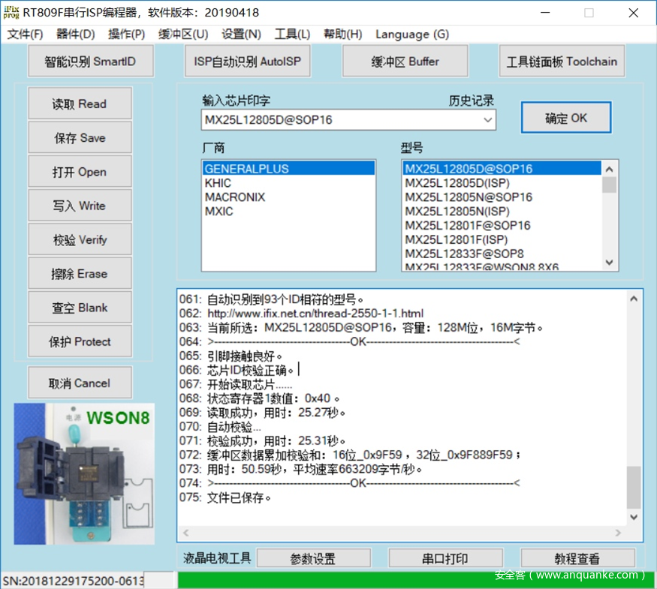
Task: Open the 缓冲区 Buffer view
Action: tap(405, 61)
